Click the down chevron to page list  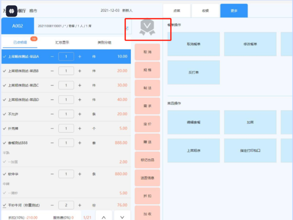122,217
